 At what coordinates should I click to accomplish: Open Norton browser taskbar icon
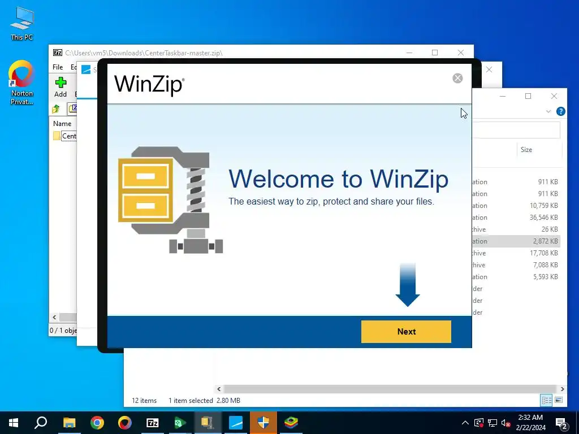(x=125, y=423)
